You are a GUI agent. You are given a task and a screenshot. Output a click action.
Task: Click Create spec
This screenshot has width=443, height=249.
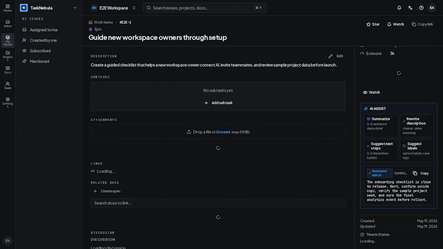point(107,191)
